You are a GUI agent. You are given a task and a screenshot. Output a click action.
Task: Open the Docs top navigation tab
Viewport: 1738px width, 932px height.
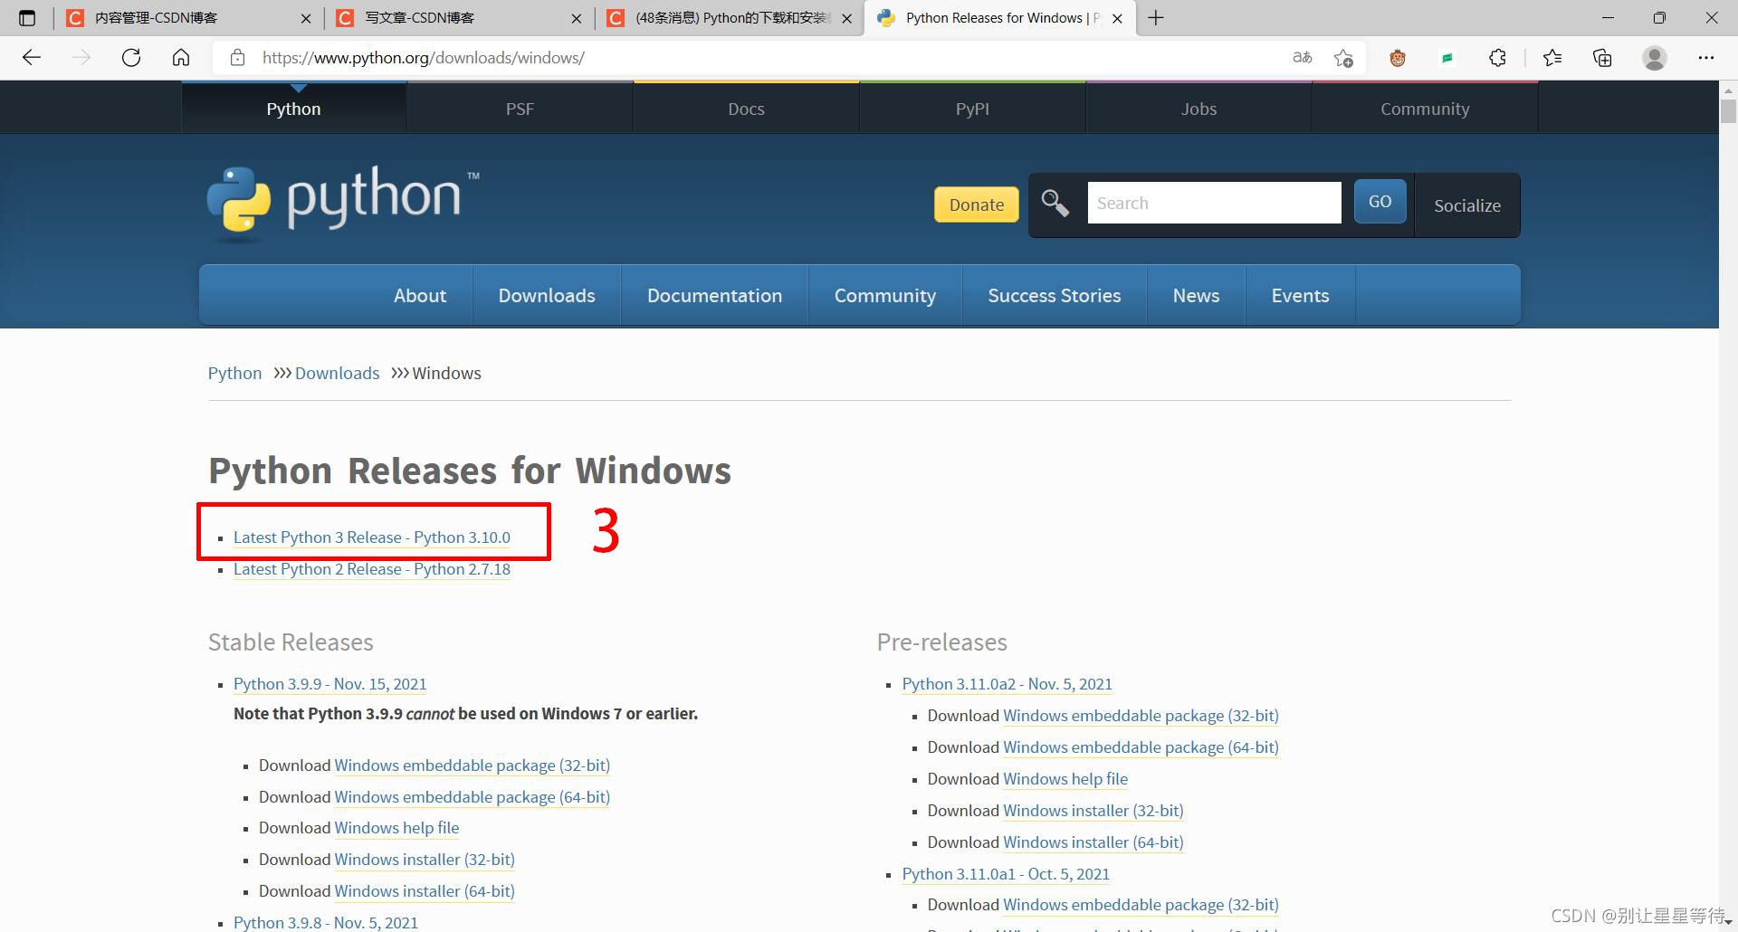(746, 109)
